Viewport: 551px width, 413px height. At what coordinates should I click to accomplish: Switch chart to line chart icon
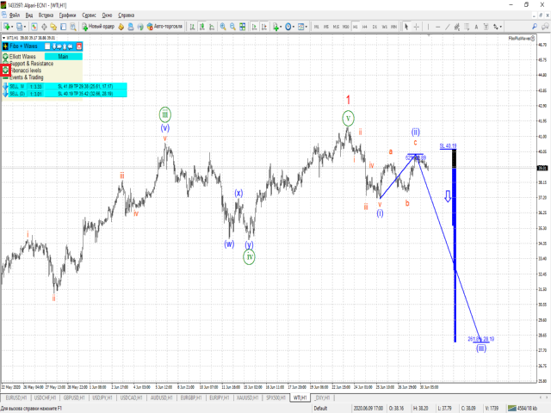click(212, 27)
